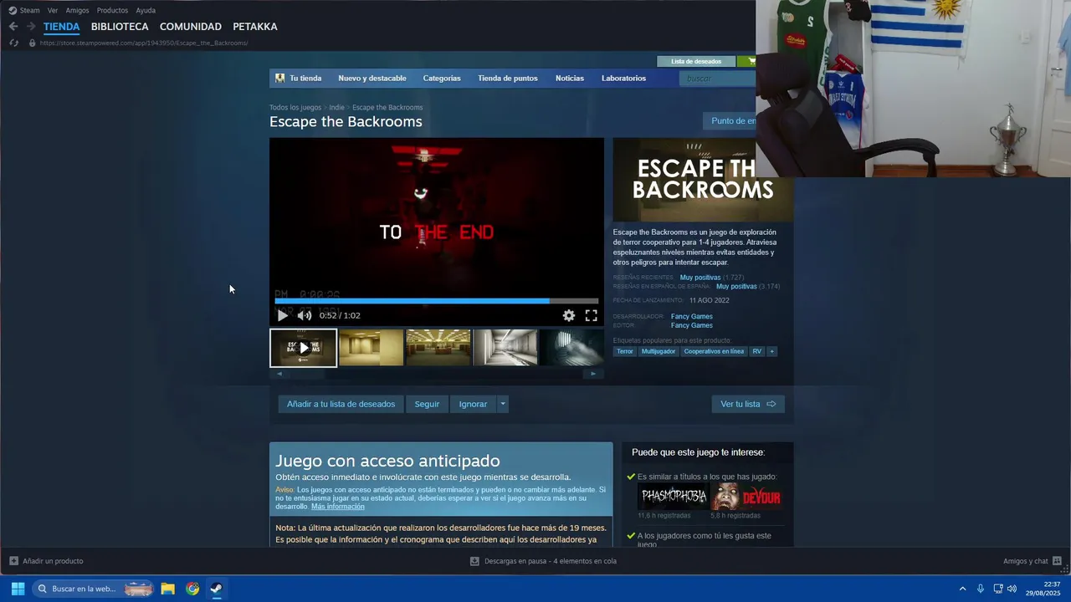
Task: Seek on the trailer progress bar
Action: [437, 300]
